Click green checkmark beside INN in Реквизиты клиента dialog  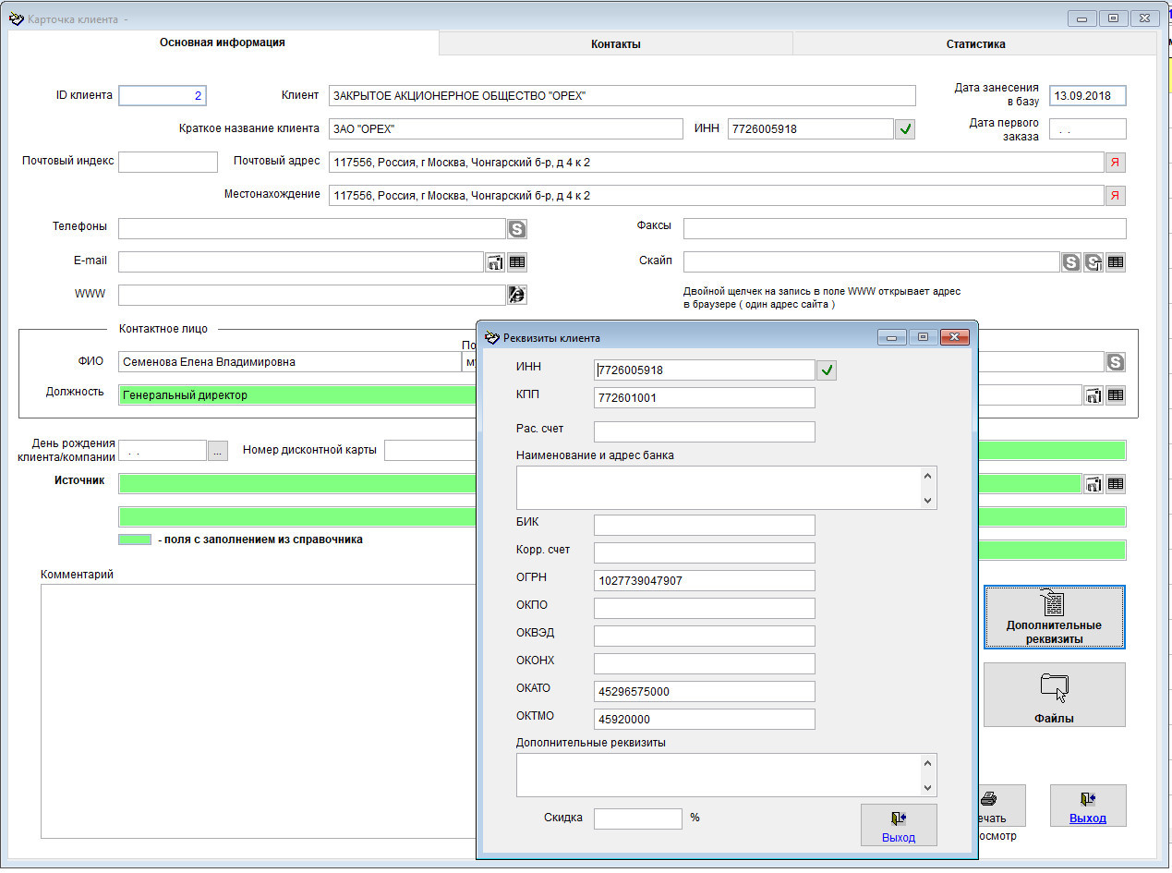point(827,370)
